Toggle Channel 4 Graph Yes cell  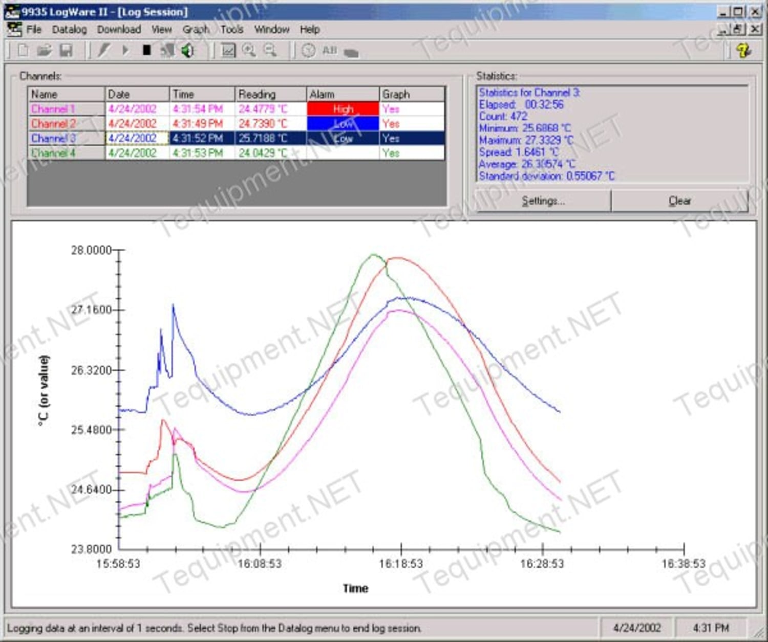point(412,153)
